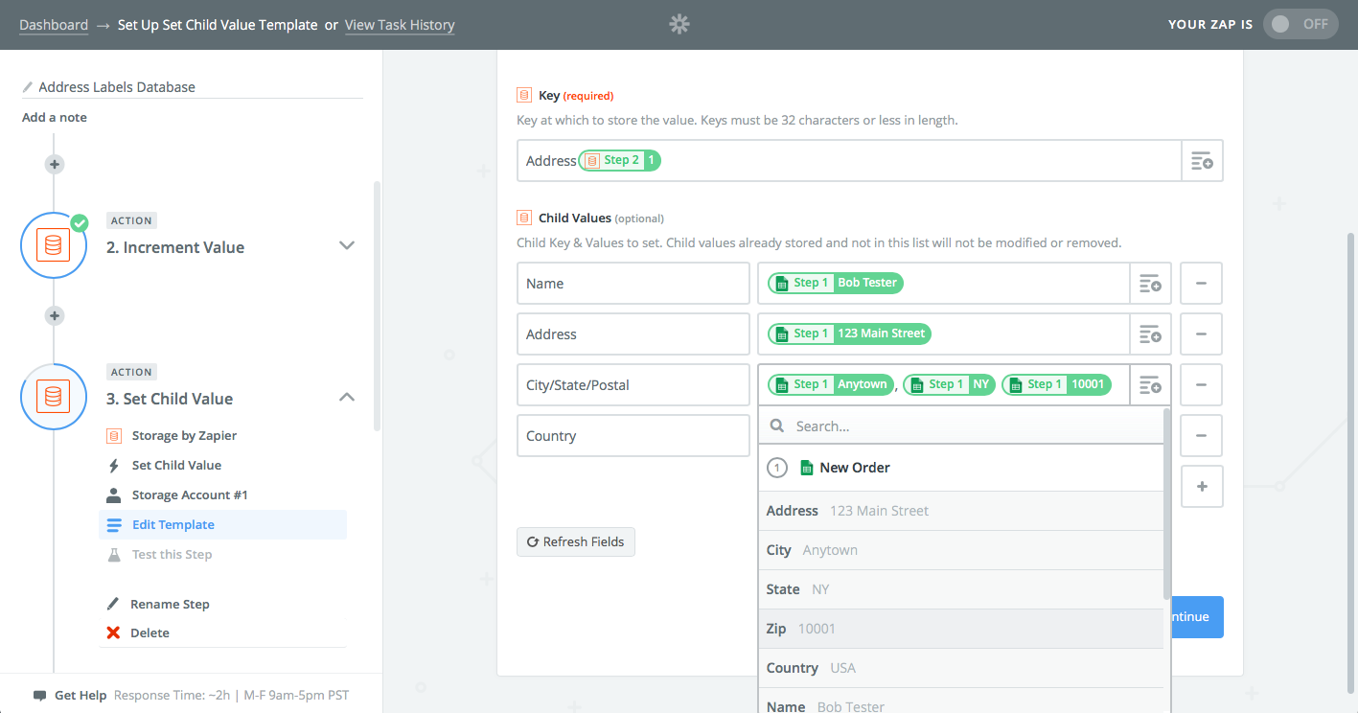Click the person icon beside Storage Account #1
Screen dimensions: 1358x713
(x=113, y=495)
